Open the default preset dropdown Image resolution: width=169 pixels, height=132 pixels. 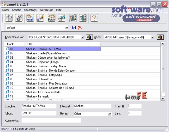click(67, 28)
